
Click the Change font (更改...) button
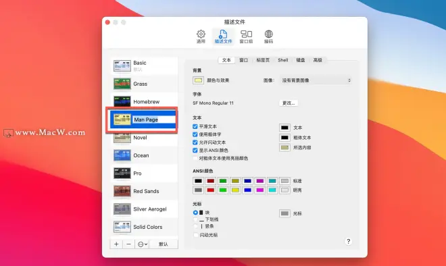pos(289,103)
